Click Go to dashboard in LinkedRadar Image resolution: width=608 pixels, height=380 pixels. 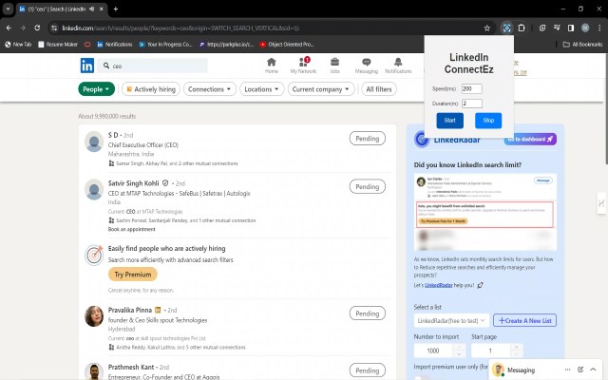[x=530, y=140]
